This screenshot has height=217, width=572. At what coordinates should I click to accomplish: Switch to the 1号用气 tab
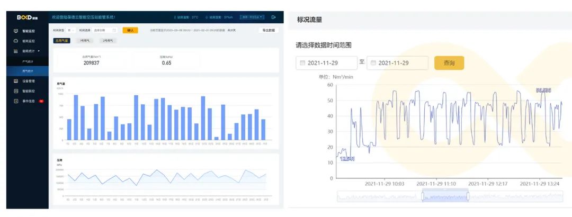(84, 40)
